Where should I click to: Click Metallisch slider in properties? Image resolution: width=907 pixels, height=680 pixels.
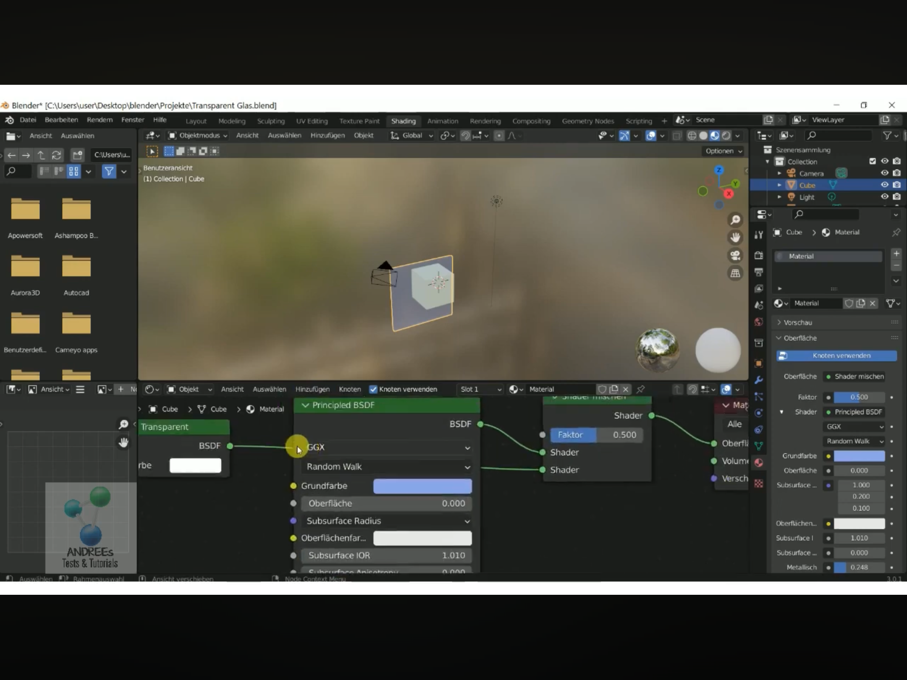coord(859,567)
